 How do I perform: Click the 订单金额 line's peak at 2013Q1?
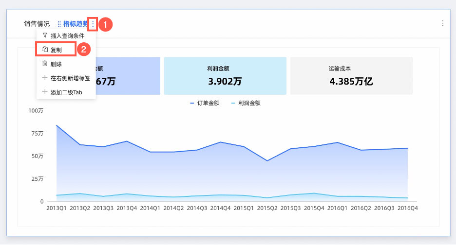tap(57, 125)
